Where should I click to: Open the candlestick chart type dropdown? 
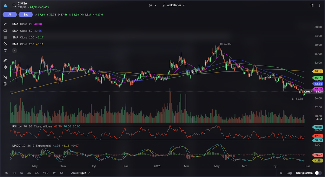(x=153, y=5)
